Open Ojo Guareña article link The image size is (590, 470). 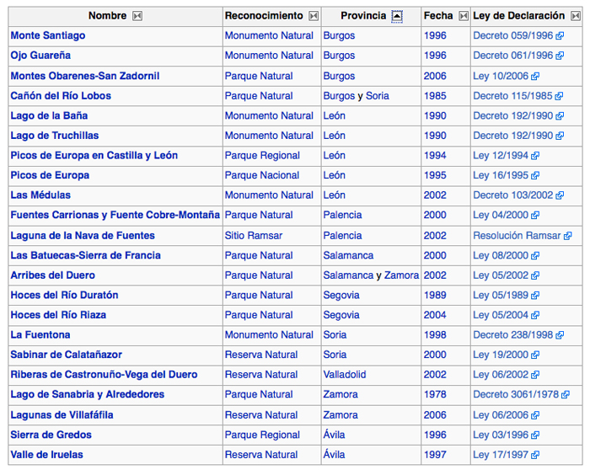click(40, 56)
